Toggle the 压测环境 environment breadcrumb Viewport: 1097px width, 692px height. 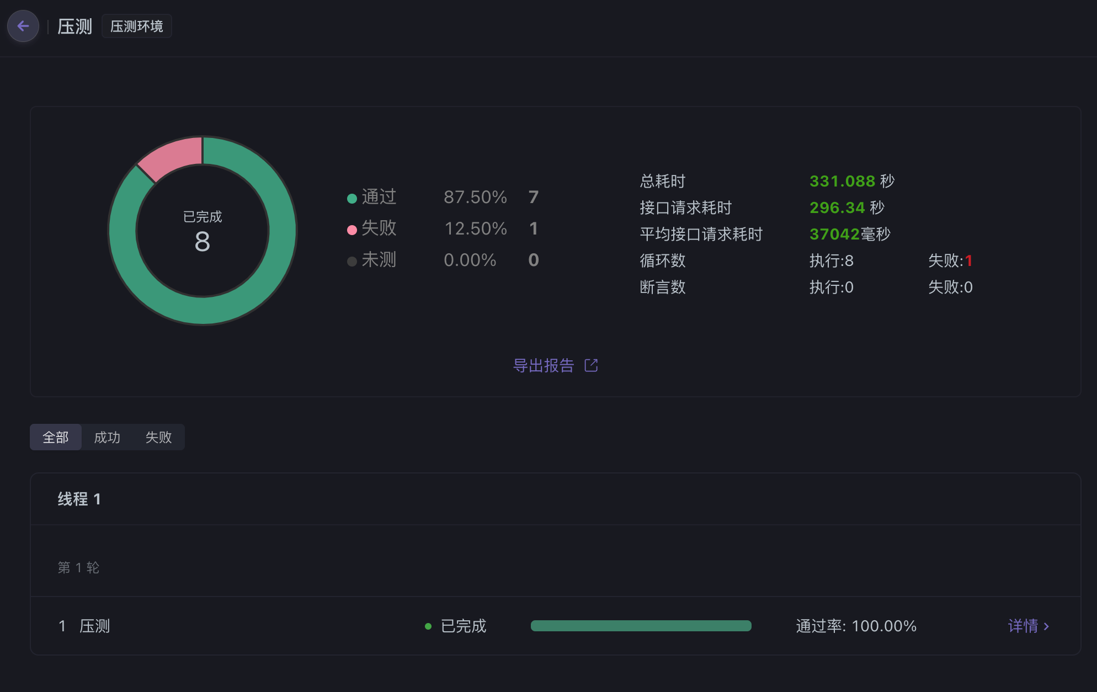tap(138, 27)
